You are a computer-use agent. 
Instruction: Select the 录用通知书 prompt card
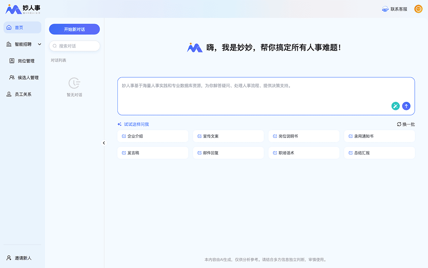click(x=379, y=136)
